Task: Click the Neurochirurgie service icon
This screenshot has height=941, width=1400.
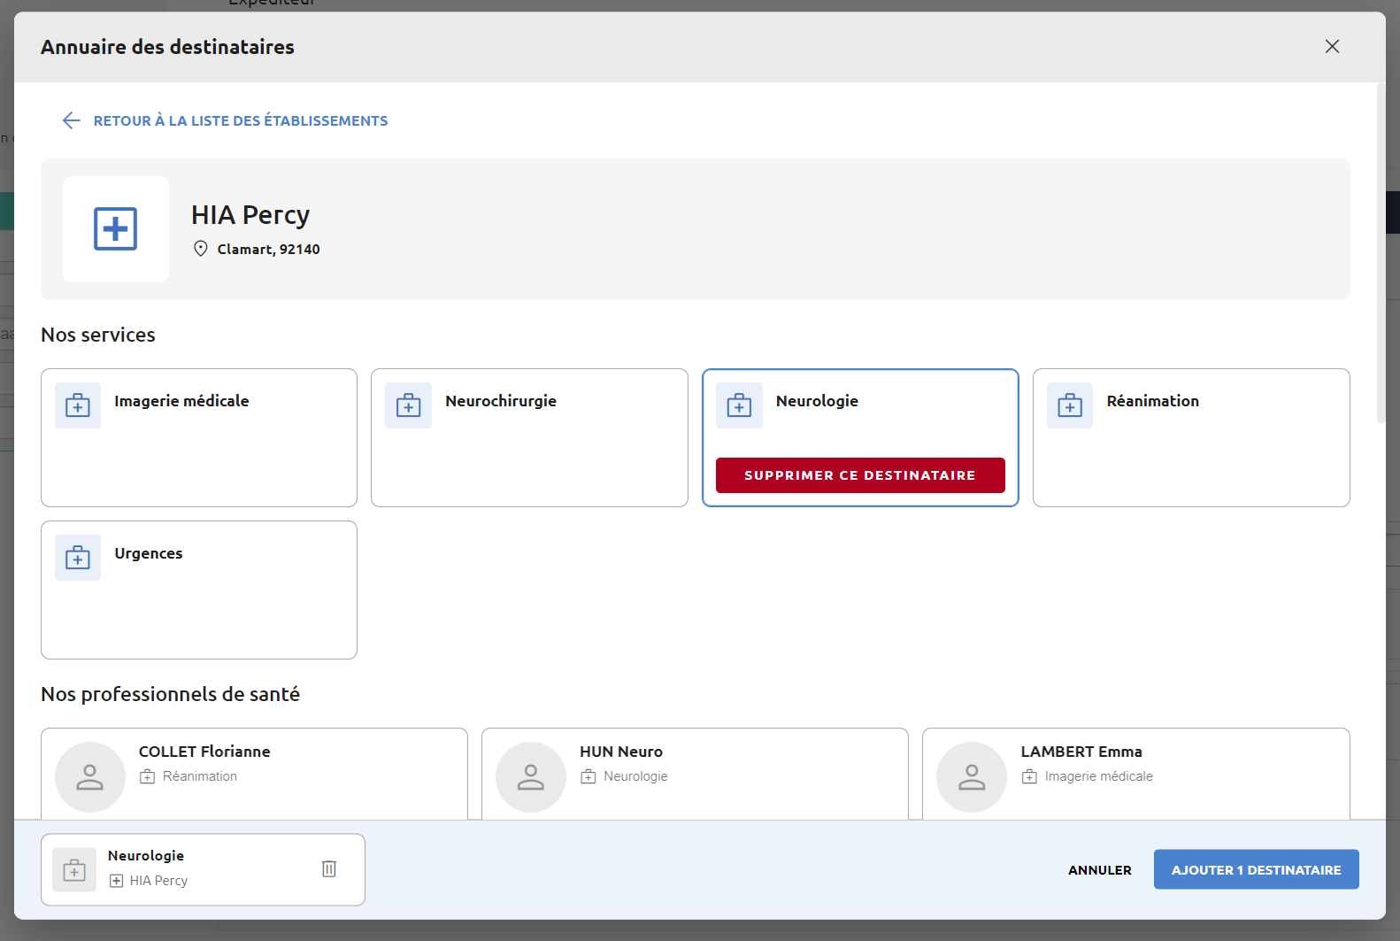Action: [x=408, y=405]
